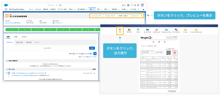Focus the ToDo creation input field

[x=47, y=48]
